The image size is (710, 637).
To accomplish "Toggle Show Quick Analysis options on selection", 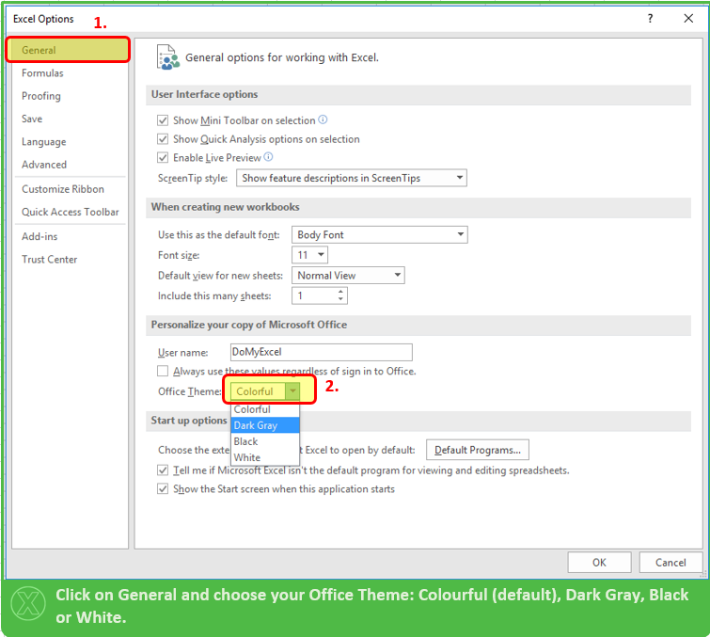I will [163, 139].
